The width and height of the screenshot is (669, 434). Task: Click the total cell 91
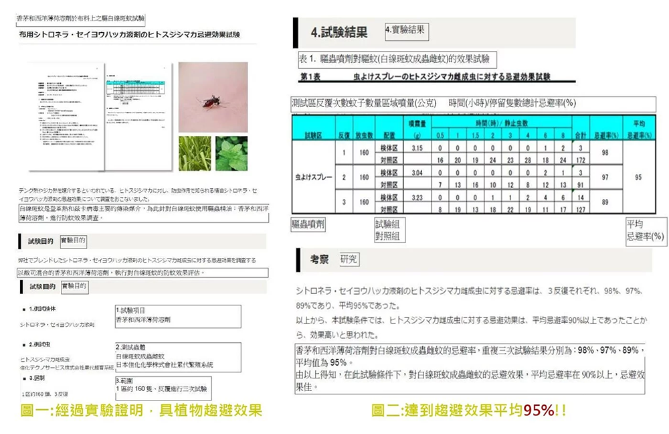[x=580, y=185]
